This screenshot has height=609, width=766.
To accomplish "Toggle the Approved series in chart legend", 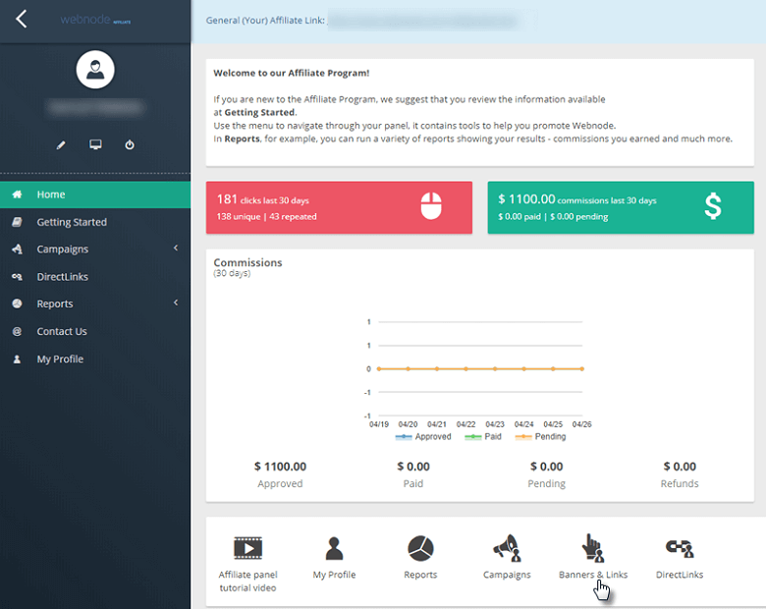I will (x=423, y=436).
